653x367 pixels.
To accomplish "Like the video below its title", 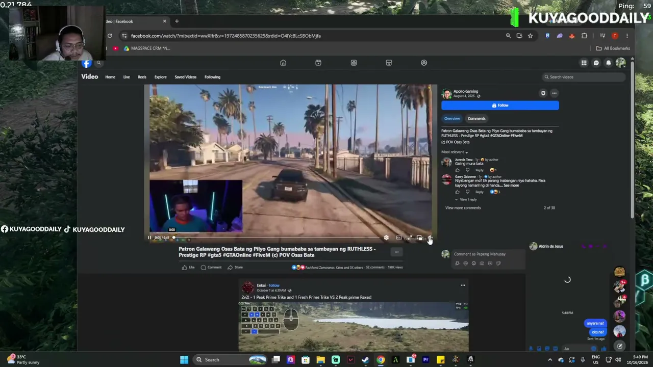I will point(188,267).
